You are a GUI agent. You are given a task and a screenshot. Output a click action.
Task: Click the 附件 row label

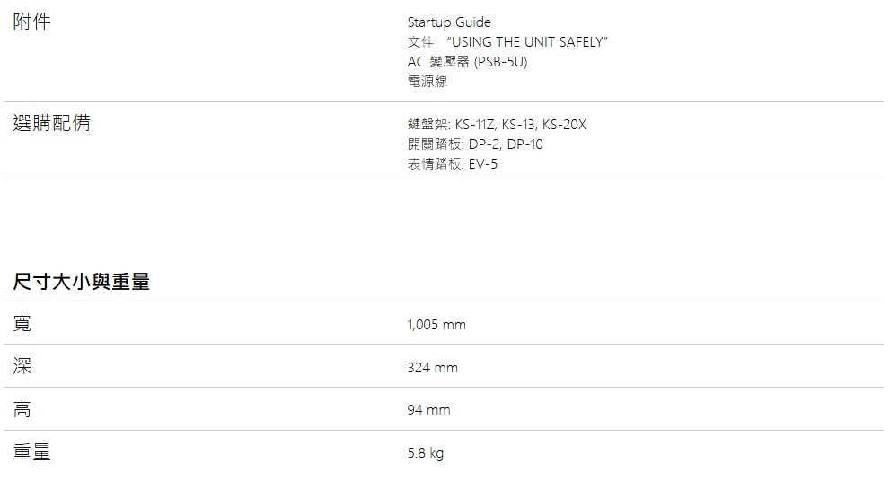[x=31, y=22]
